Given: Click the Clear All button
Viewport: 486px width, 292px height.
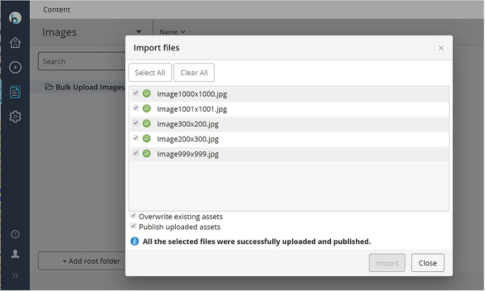Looking at the screenshot, I should [194, 73].
